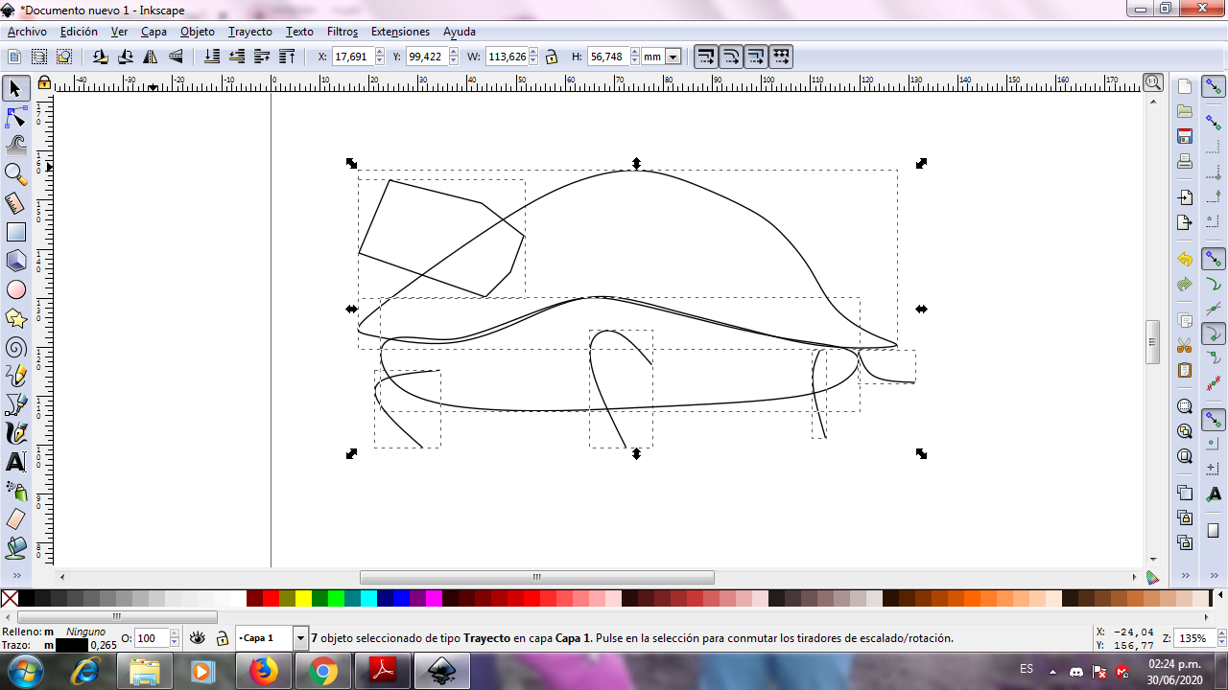The image size is (1228, 690).
Task: Select the Ellipse circle tool
Action: click(x=15, y=289)
